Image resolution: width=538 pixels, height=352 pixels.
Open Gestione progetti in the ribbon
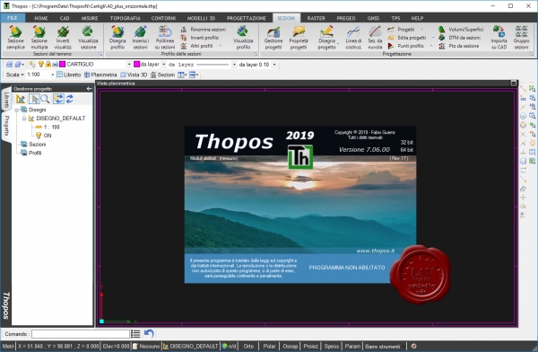point(273,37)
